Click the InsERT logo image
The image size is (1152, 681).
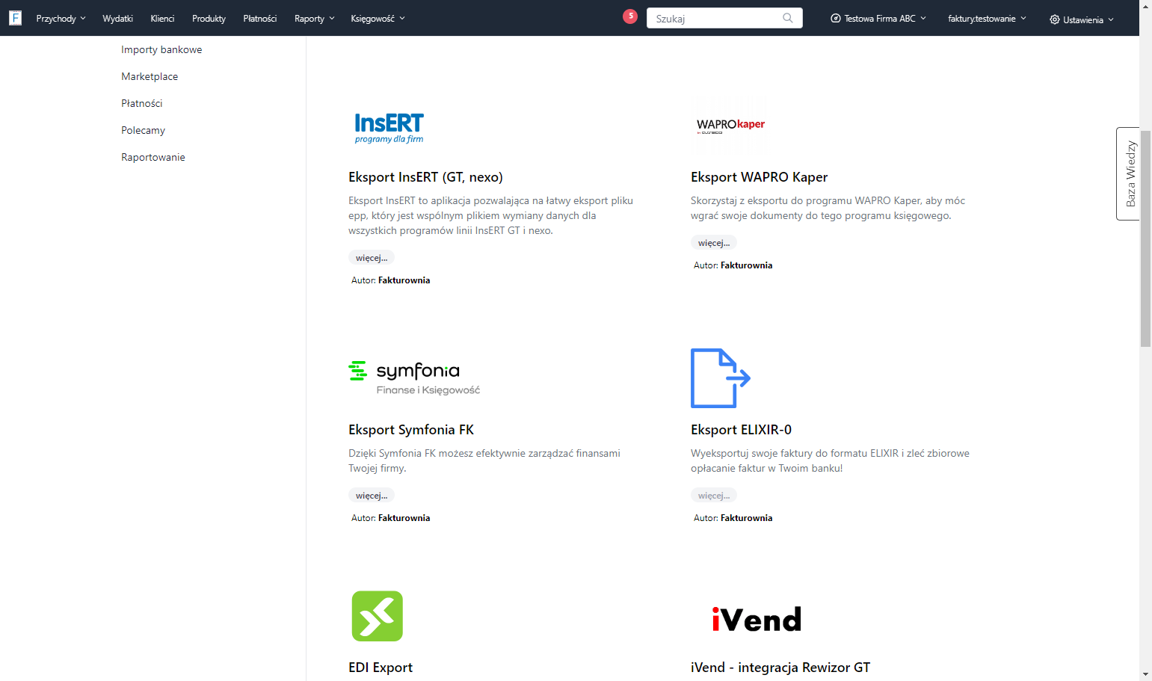pyautogui.click(x=389, y=128)
